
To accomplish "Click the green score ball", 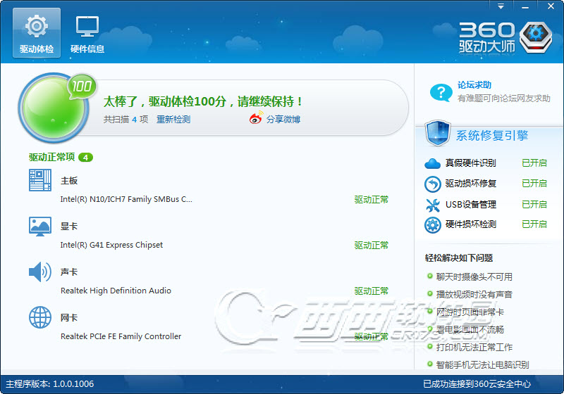I will pos(54,108).
